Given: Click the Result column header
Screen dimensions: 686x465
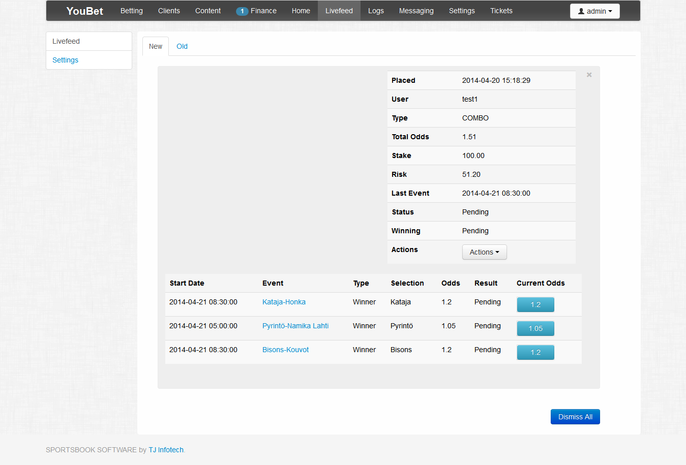Looking at the screenshot, I should coord(486,283).
